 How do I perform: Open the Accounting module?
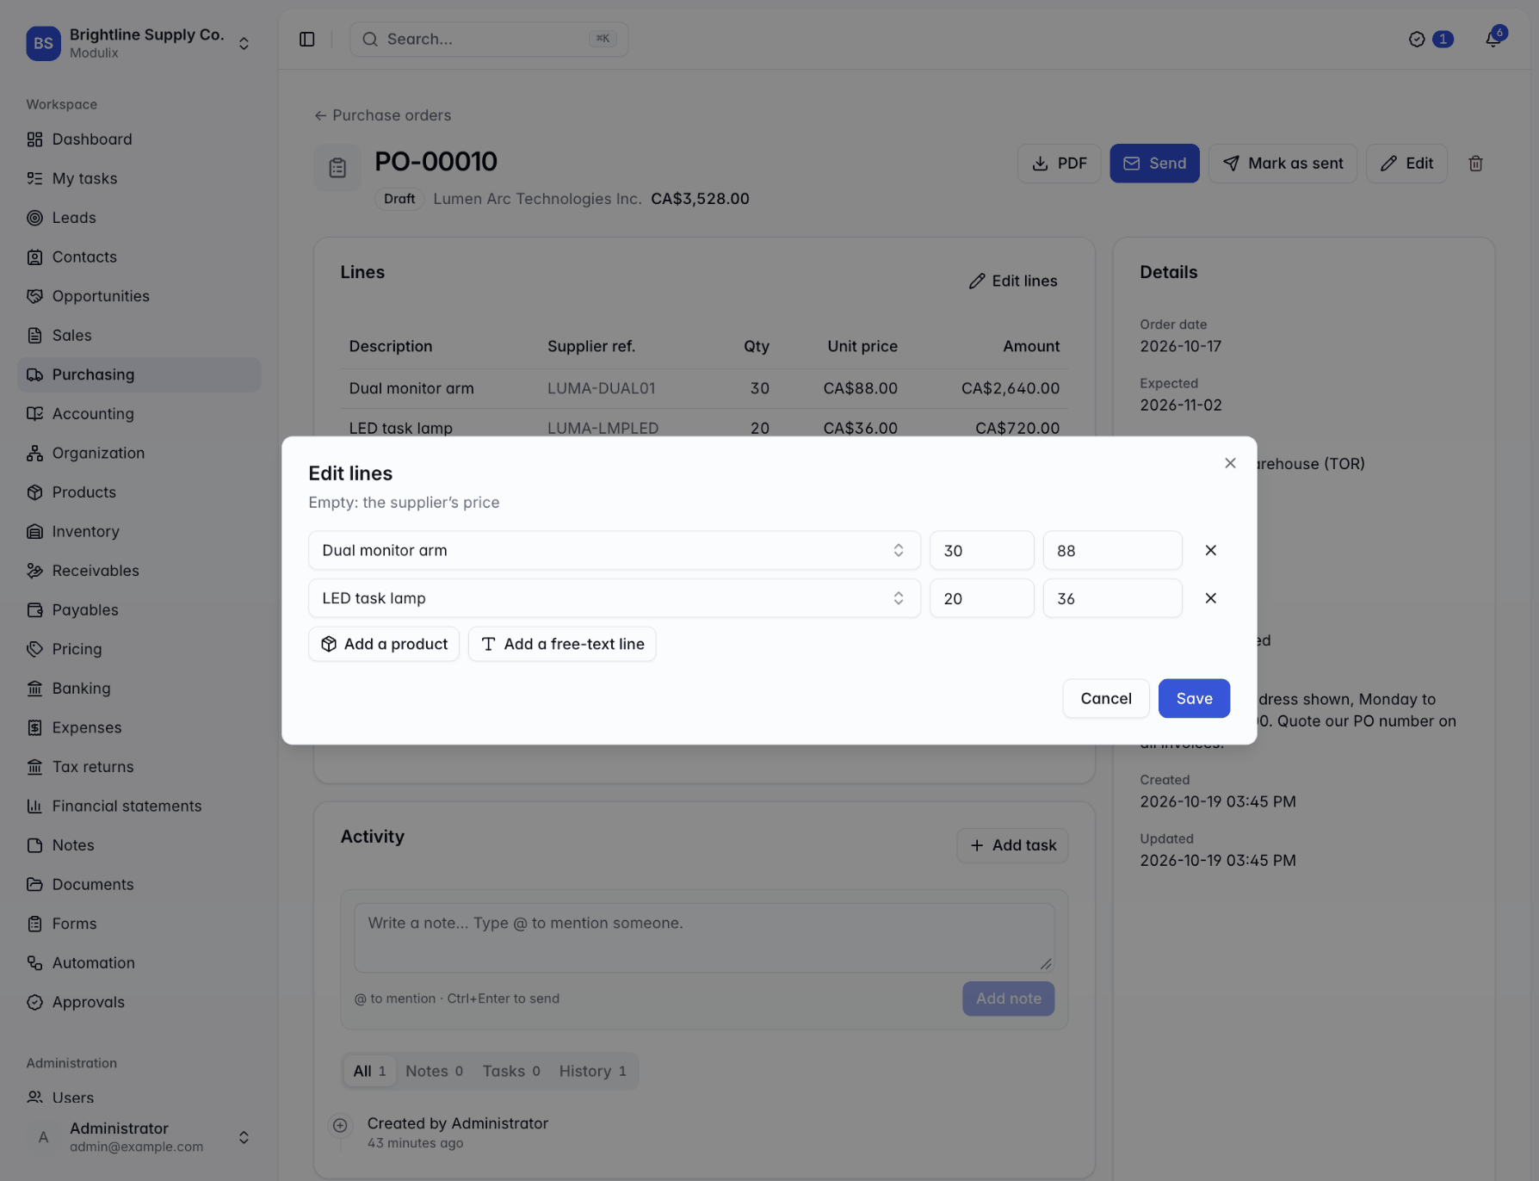pyautogui.click(x=139, y=413)
